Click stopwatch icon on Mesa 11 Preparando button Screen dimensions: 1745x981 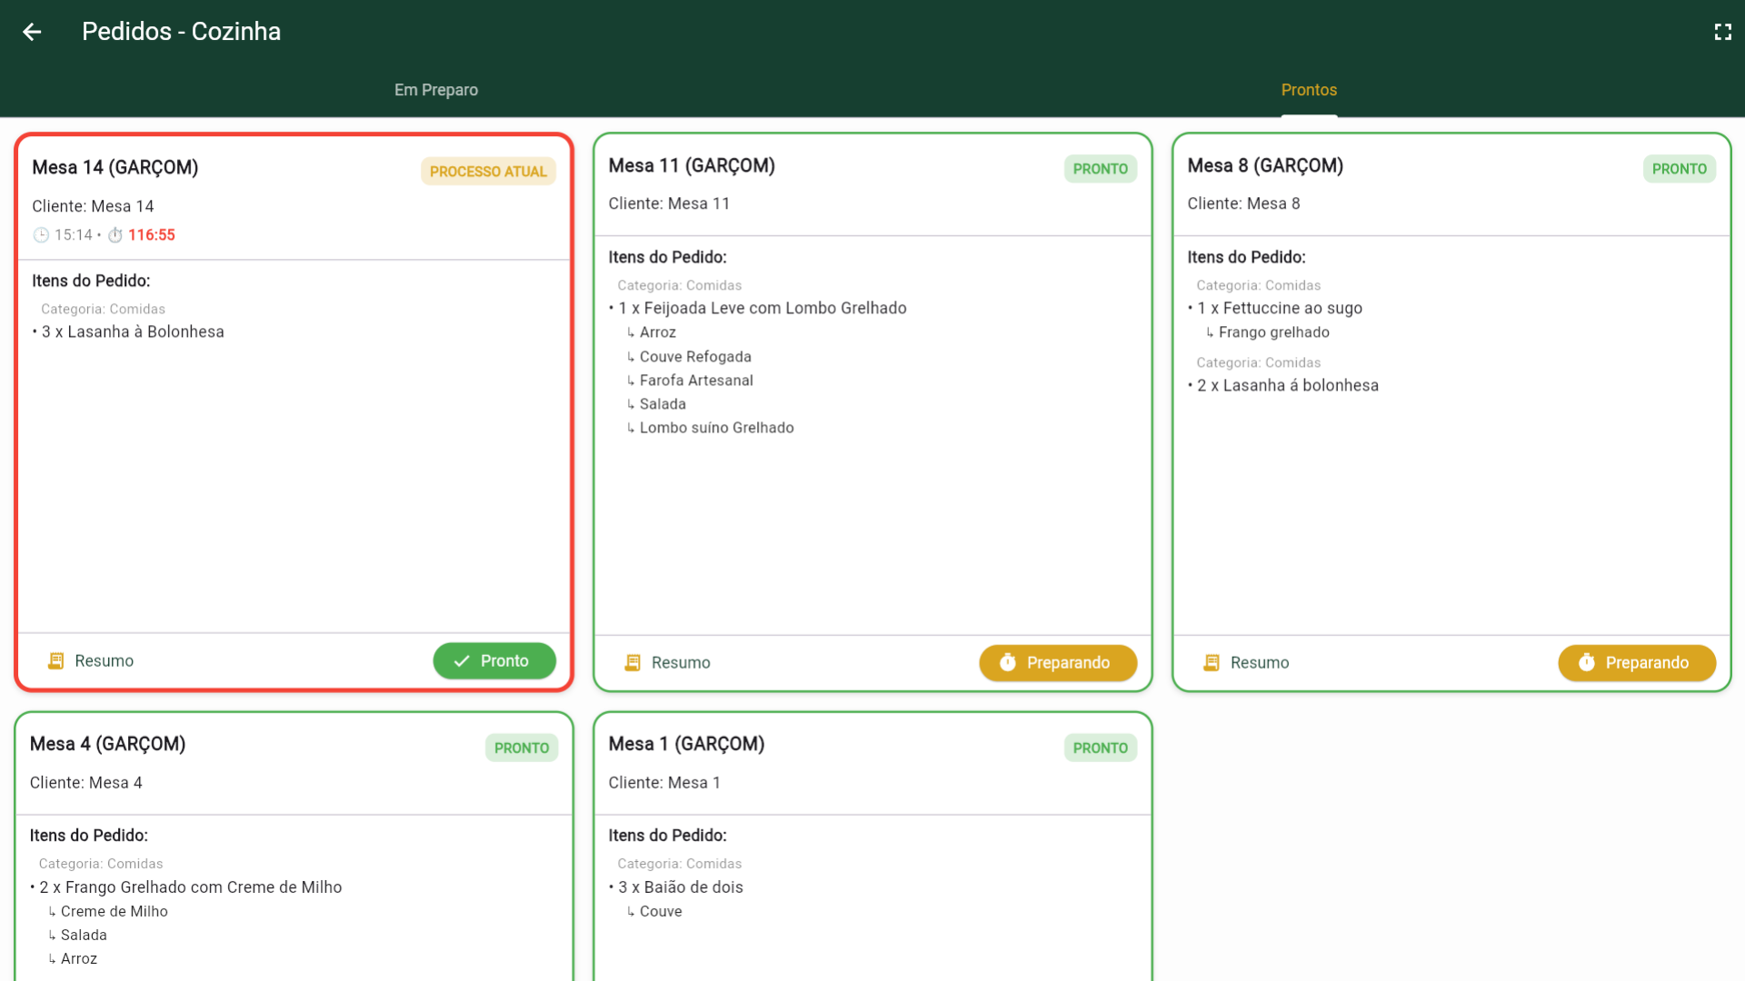pyautogui.click(x=1007, y=663)
